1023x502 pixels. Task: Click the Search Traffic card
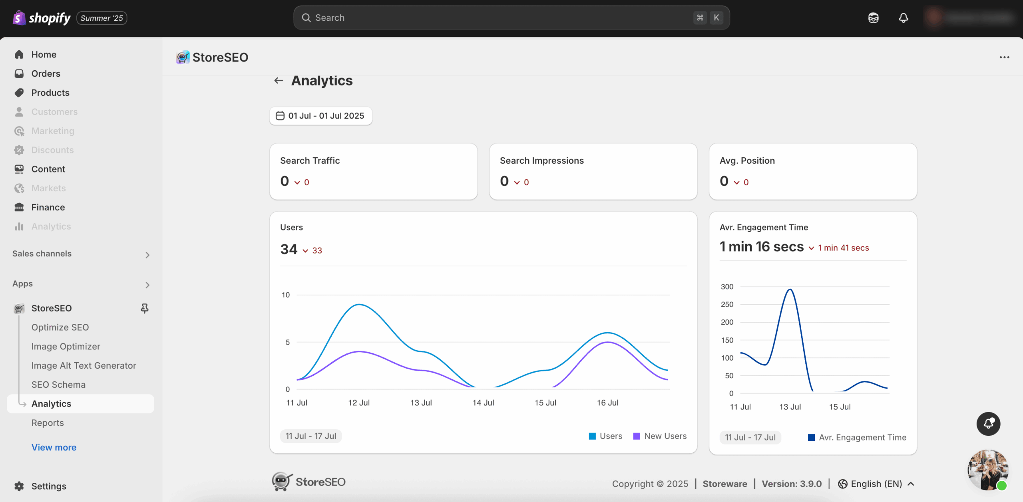point(374,172)
